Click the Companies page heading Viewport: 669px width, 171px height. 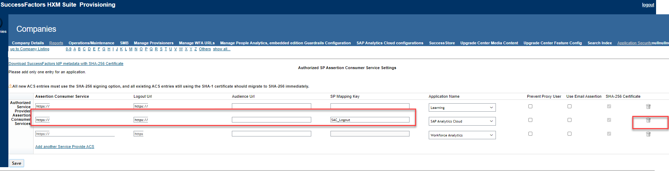click(x=36, y=29)
